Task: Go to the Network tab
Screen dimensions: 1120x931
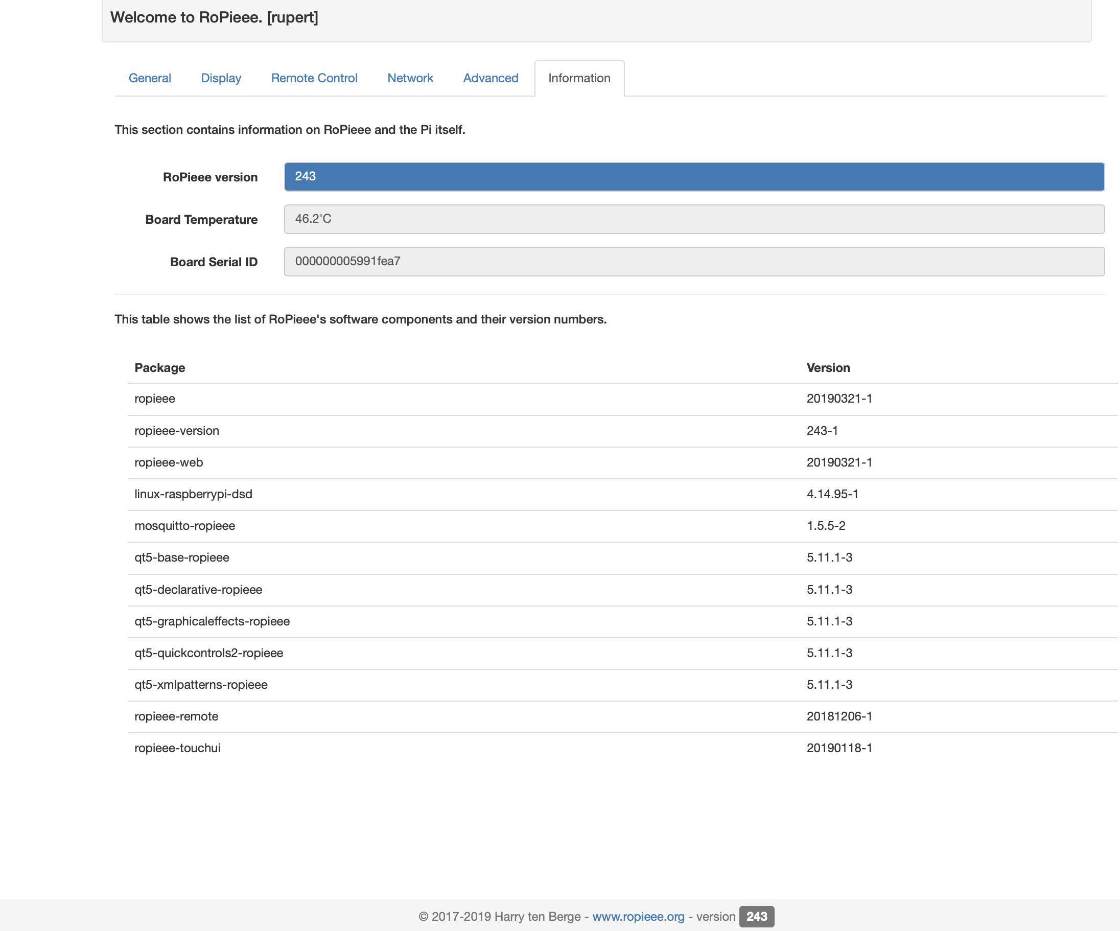Action: point(410,78)
